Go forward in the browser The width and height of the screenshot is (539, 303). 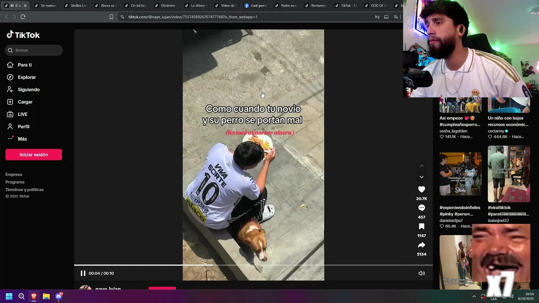coord(14,17)
